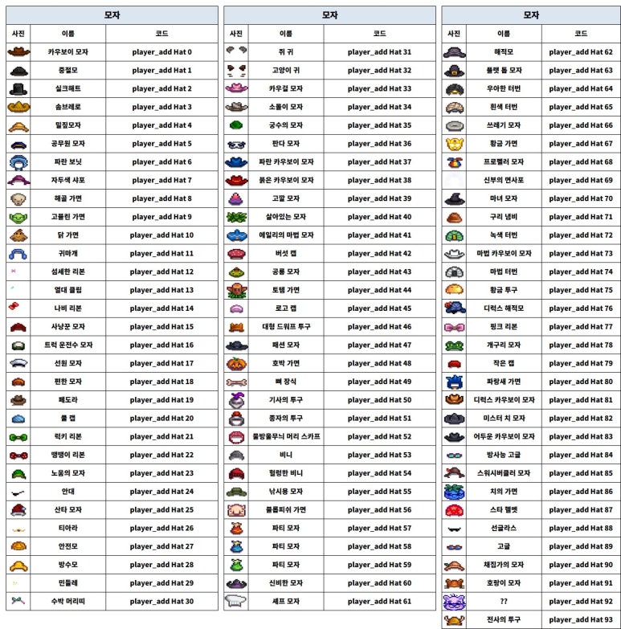
Task: Click the mouse ears icon, Hat 31
Action: click(x=236, y=50)
